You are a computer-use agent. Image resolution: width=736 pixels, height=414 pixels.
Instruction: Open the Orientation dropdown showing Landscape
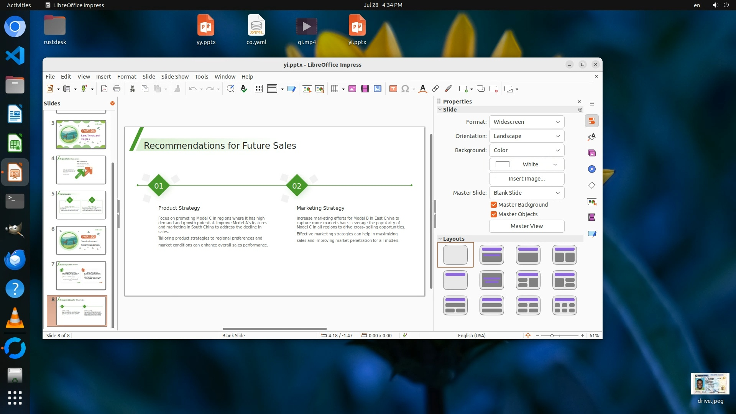[526, 136]
